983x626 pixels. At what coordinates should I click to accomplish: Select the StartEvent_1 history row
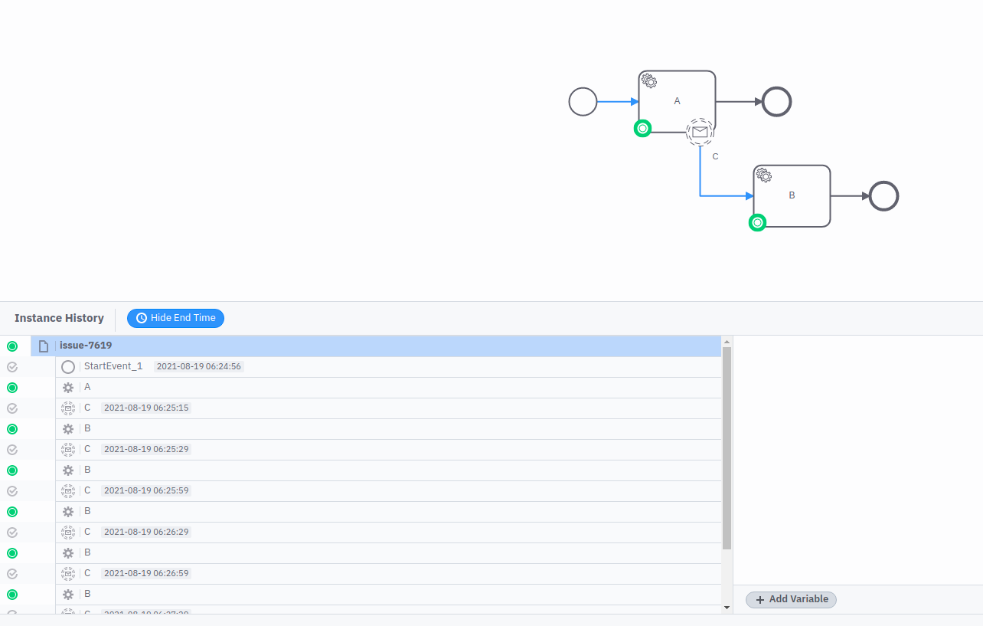[x=388, y=367]
